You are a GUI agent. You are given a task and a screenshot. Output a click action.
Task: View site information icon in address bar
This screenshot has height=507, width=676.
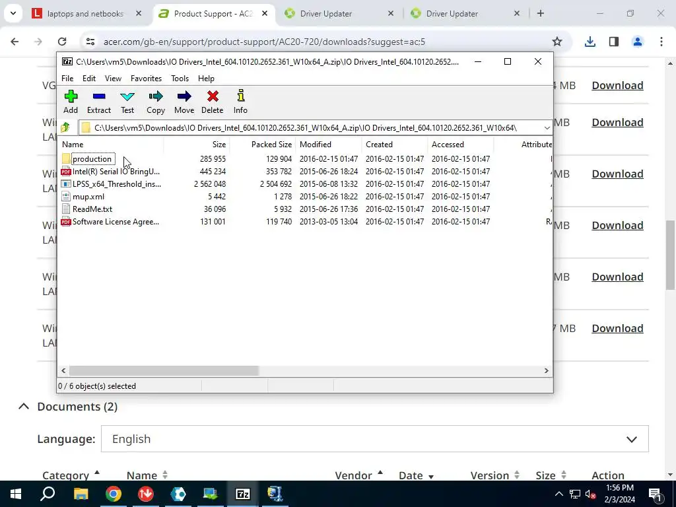(x=90, y=42)
